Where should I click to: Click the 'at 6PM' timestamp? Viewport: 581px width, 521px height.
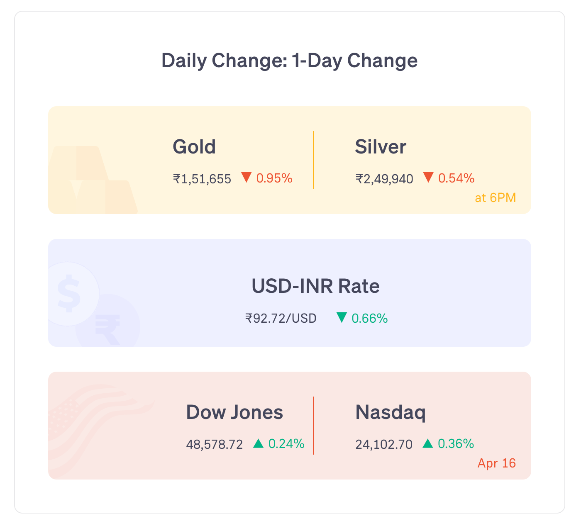[496, 198]
